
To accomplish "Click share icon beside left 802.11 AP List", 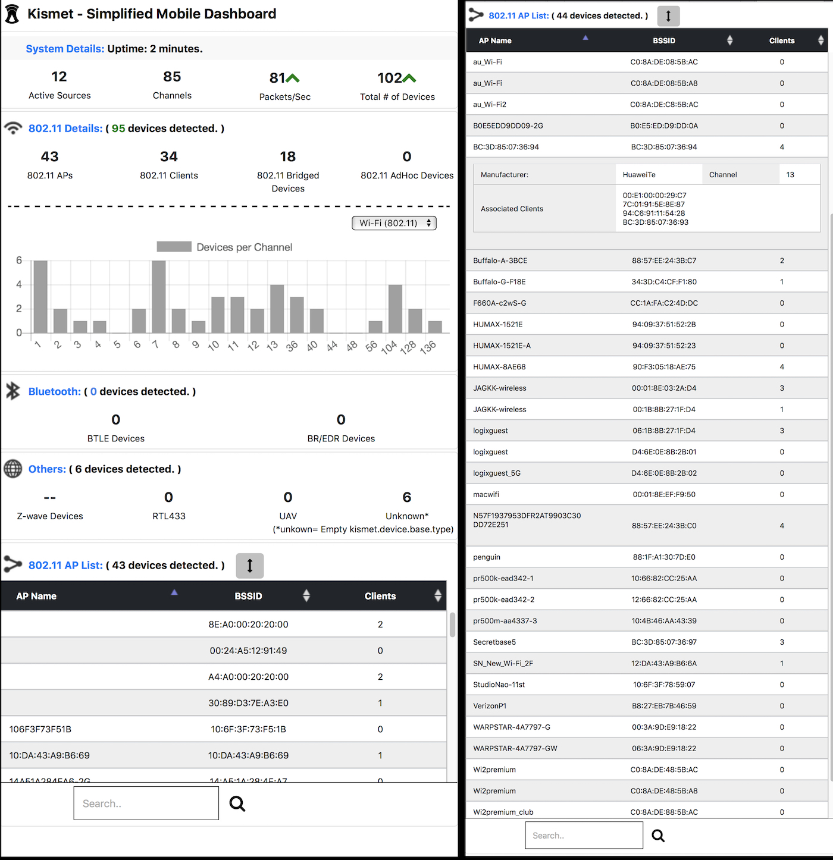I will [13, 564].
